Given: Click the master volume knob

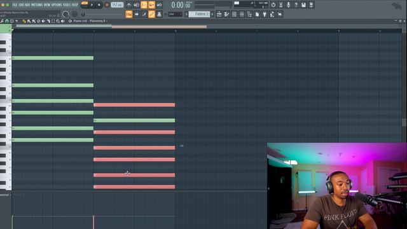Looking at the screenshot, I should click(66, 14).
